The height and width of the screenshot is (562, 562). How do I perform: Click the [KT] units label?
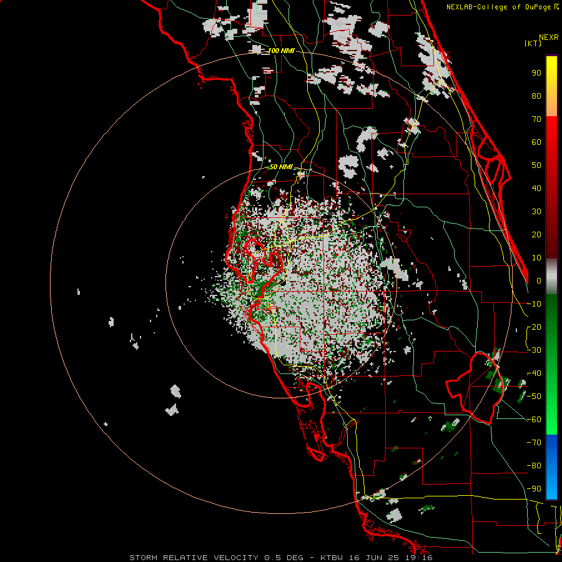533,43
